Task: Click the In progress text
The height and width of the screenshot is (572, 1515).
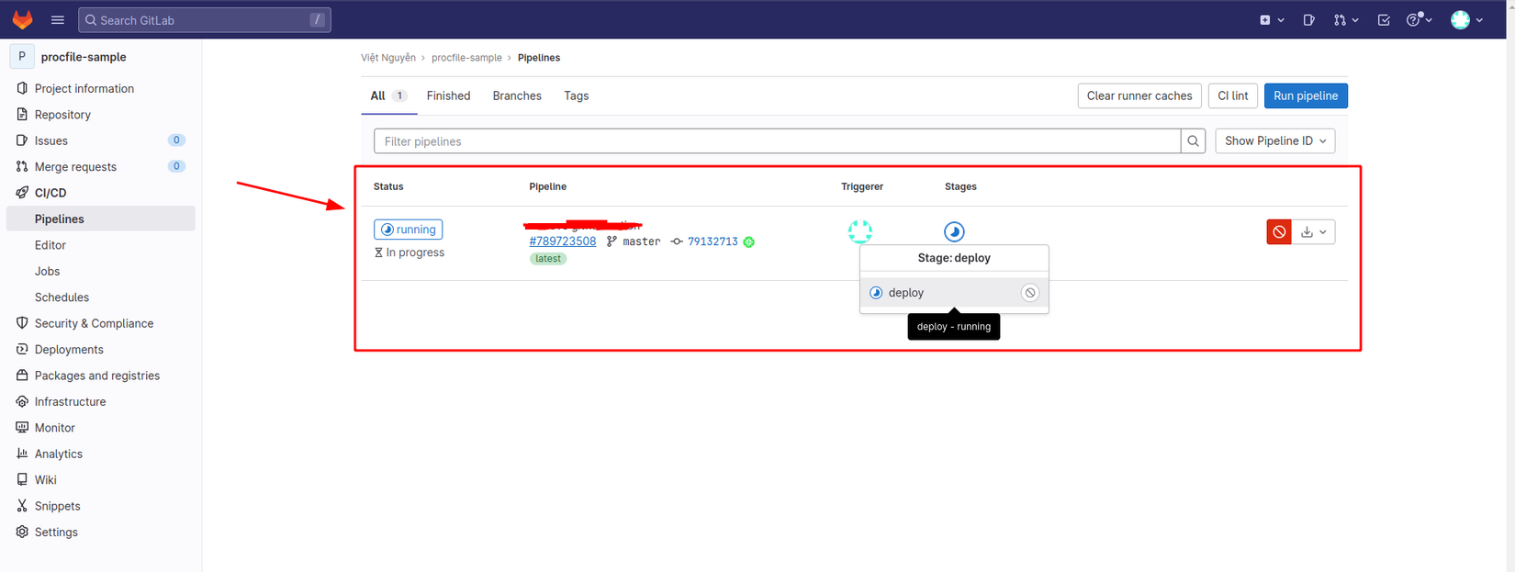Action: pyautogui.click(x=415, y=252)
